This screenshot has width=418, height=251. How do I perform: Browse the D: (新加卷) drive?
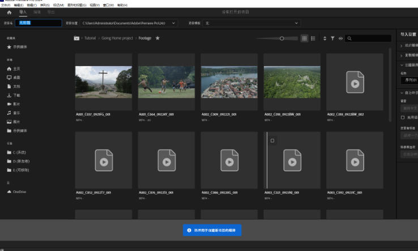point(18,161)
